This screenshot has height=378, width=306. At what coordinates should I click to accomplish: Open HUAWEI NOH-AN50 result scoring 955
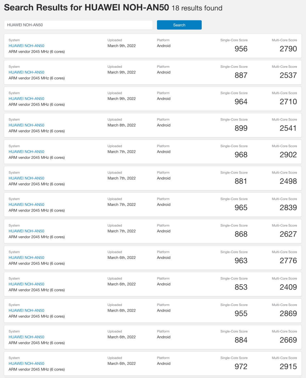26,311
